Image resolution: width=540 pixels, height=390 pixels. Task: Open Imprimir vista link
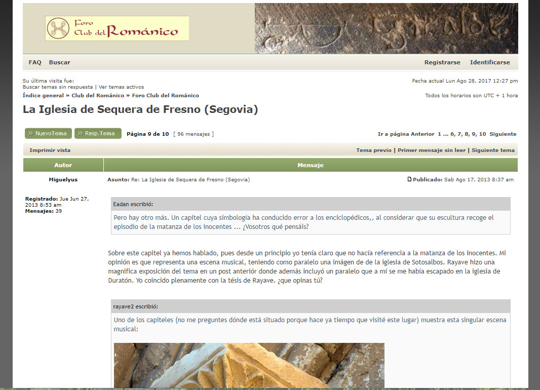click(x=50, y=150)
